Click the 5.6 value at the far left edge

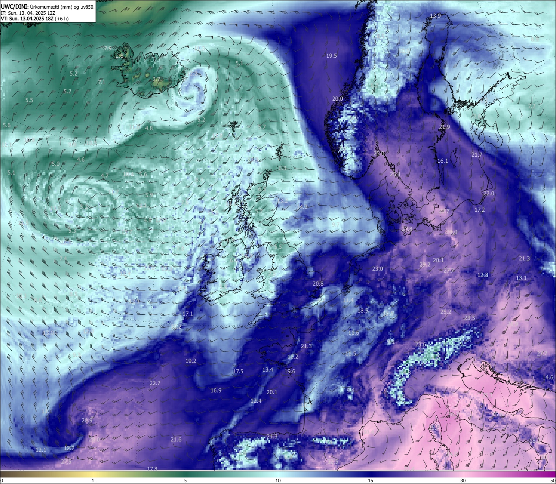coord(7,125)
